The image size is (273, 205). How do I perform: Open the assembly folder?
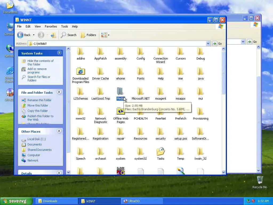click(121, 54)
